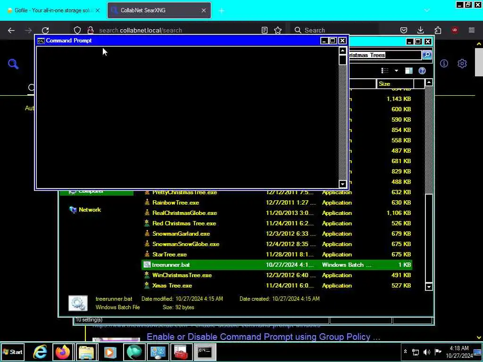Open Explorer help question mark icon

click(422, 71)
